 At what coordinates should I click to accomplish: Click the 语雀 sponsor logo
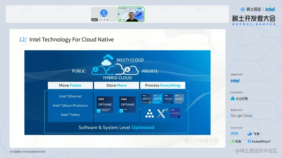(x=236, y=141)
